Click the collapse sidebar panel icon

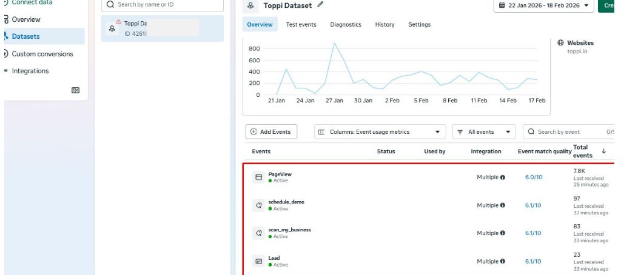pos(75,90)
